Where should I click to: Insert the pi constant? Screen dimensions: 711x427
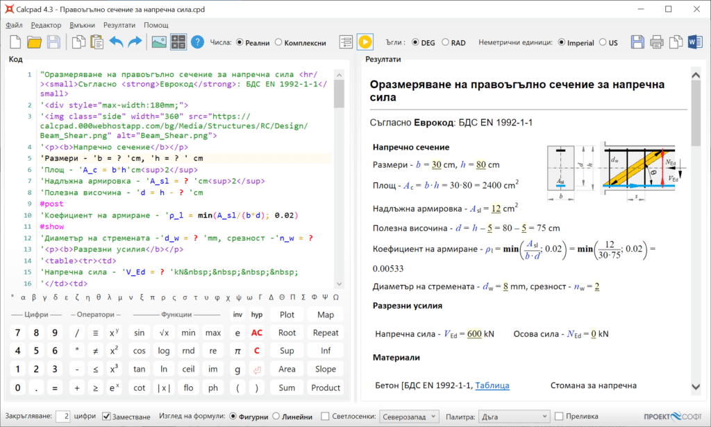(237, 351)
